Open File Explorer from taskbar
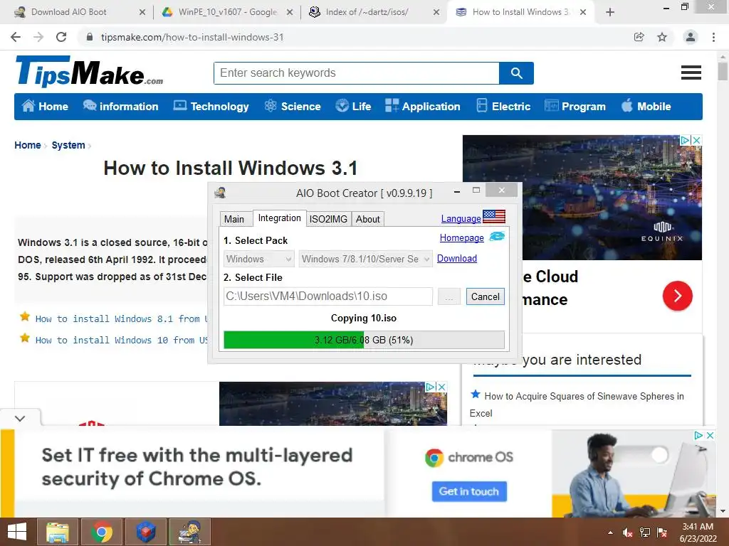 57,532
